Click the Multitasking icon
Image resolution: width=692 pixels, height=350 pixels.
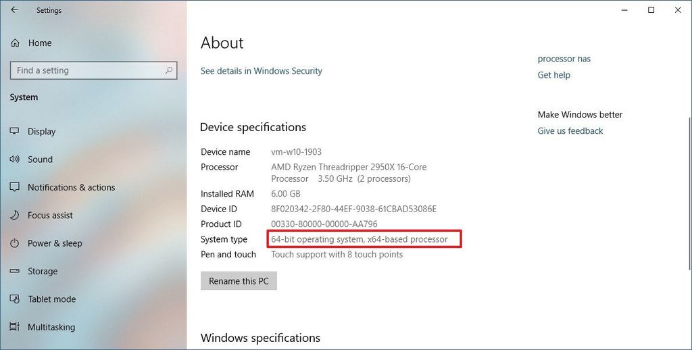click(x=15, y=327)
